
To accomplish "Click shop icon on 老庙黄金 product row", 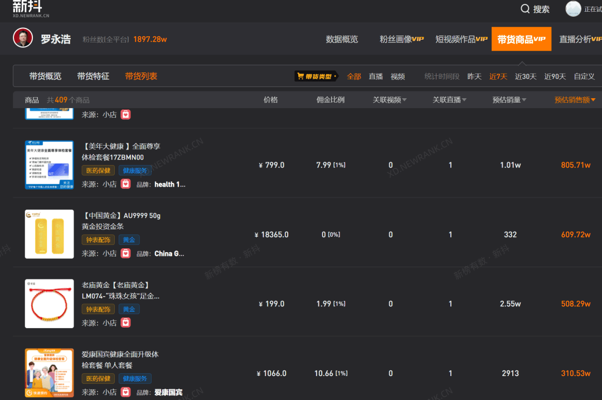I will pos(126,322).
